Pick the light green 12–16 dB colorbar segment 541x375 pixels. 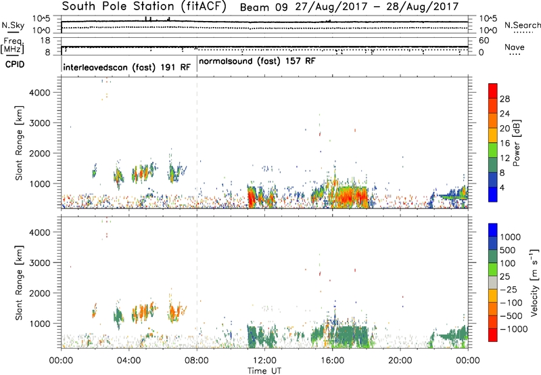(x=493, y=150)
